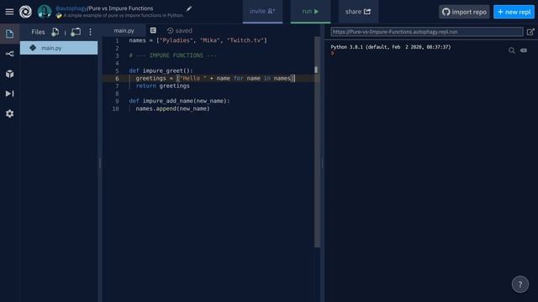
Task: Switch to main.py editor tab
Action: tap(124, 30)
